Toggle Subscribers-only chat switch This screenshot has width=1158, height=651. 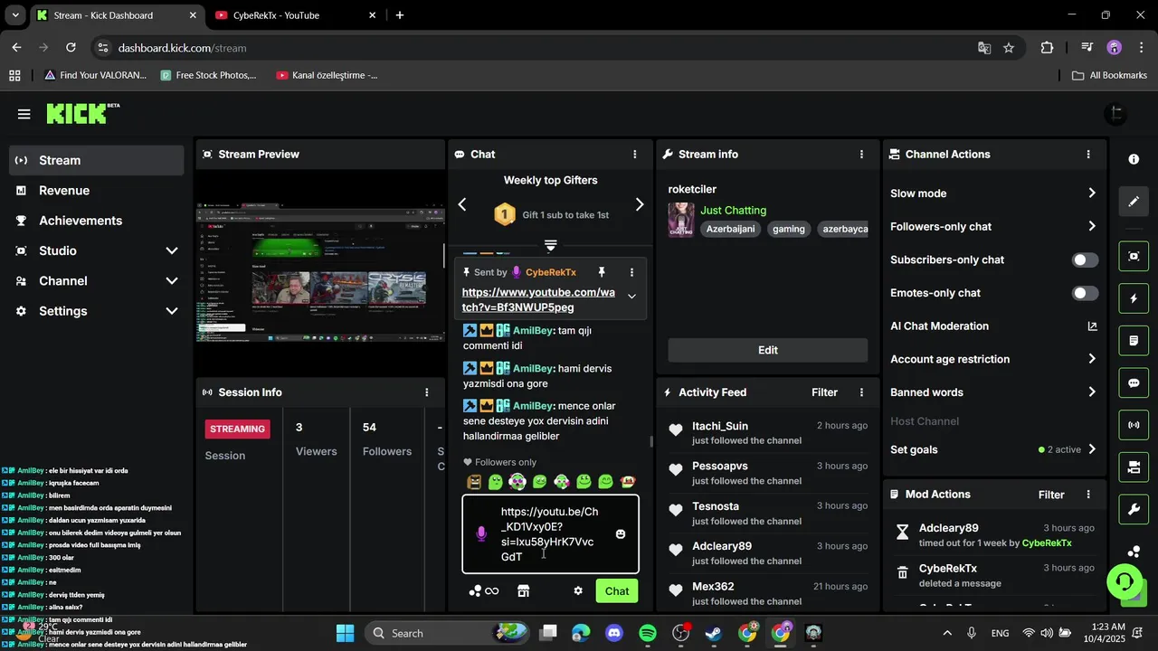[1086, 260]
